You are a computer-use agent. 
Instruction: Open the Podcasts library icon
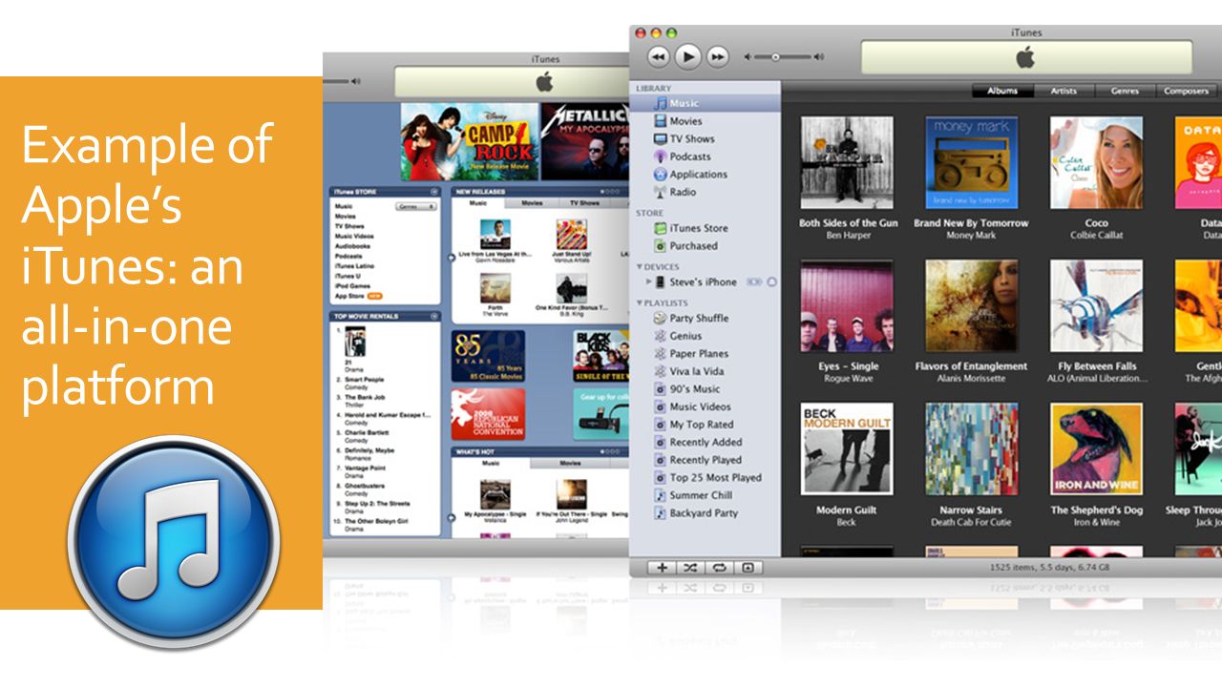661,156
